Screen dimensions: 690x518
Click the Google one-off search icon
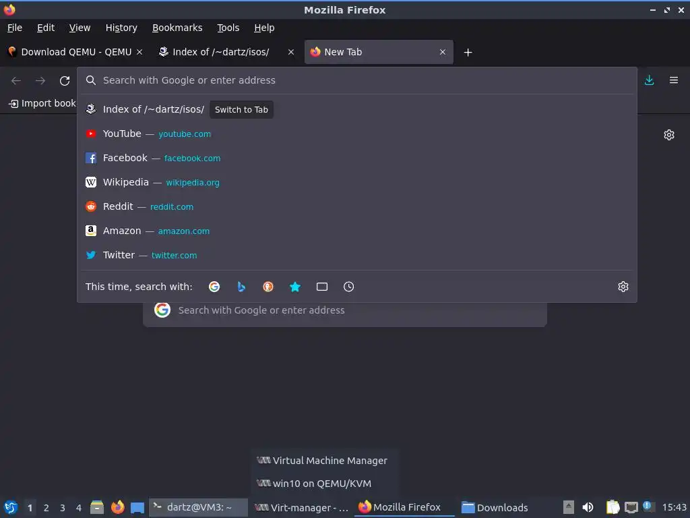click(214, 287)
